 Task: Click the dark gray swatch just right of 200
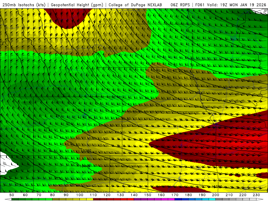point(219,199)
